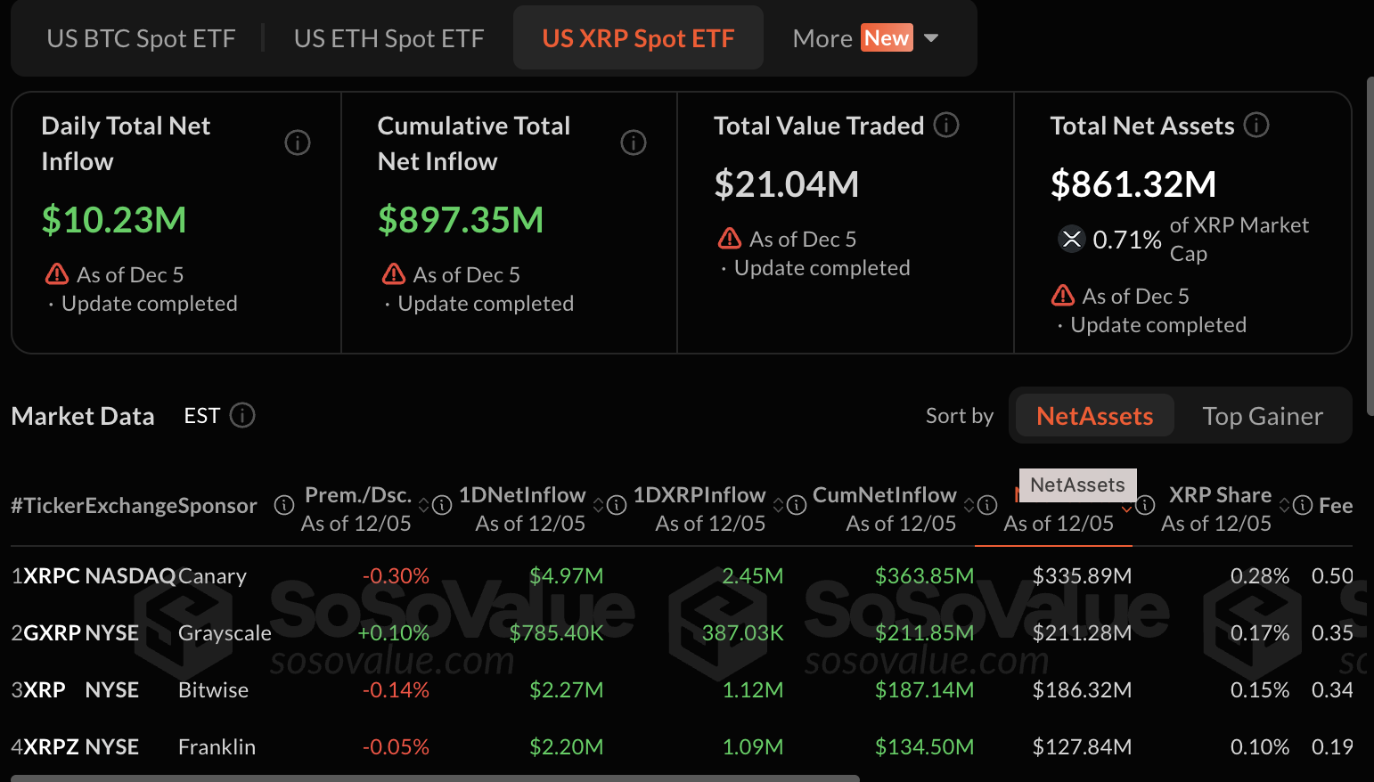Sort table by 1DNetInflow column arrows
This screenshot has height=782, width=1374.
tap(599, 506)
